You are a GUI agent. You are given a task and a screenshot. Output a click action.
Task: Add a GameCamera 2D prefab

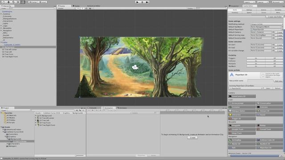(x=242, y=96)
